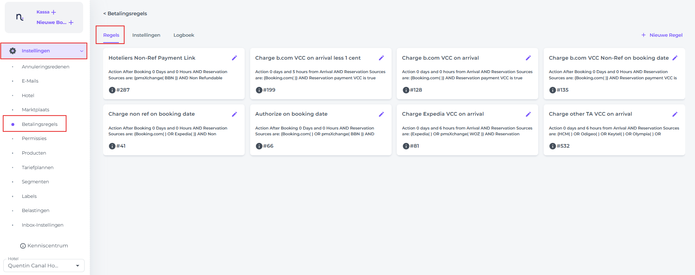Click the plus icon beside Kassa
This screenshot has width=695, height=275.
[54, 12]
